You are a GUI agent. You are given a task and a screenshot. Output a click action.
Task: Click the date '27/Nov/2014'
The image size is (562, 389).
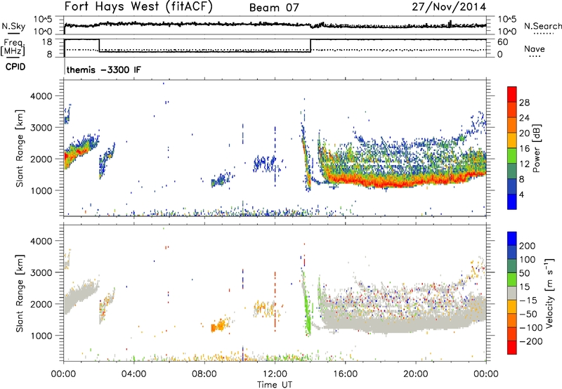(x=449, y=7)
